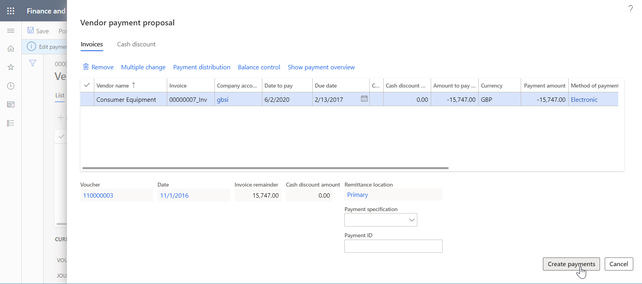Viewport: 642px width, 284px height.
Task: Click the Amount to pay -15,747.00 cell
Action: [x=455, y=100]
